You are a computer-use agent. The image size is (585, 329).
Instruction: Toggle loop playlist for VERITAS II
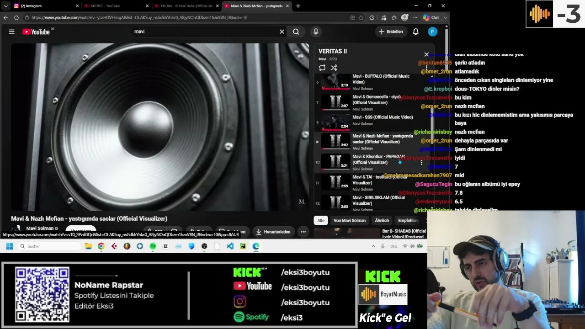point(322,68)
